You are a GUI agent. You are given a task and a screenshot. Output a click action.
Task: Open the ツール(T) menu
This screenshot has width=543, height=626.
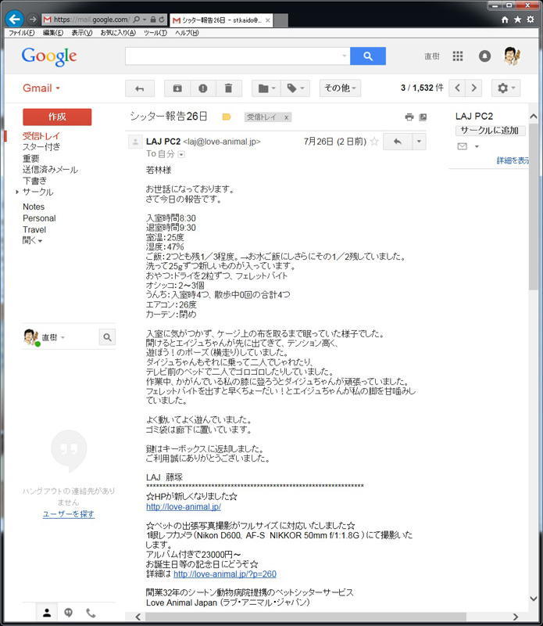(x=155, y=33)
